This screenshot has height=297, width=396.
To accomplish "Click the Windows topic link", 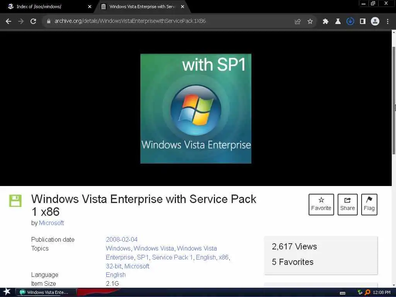I will pos(118,249).
